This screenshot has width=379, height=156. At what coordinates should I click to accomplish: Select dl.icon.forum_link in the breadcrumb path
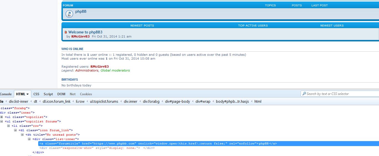click(56, 101)
